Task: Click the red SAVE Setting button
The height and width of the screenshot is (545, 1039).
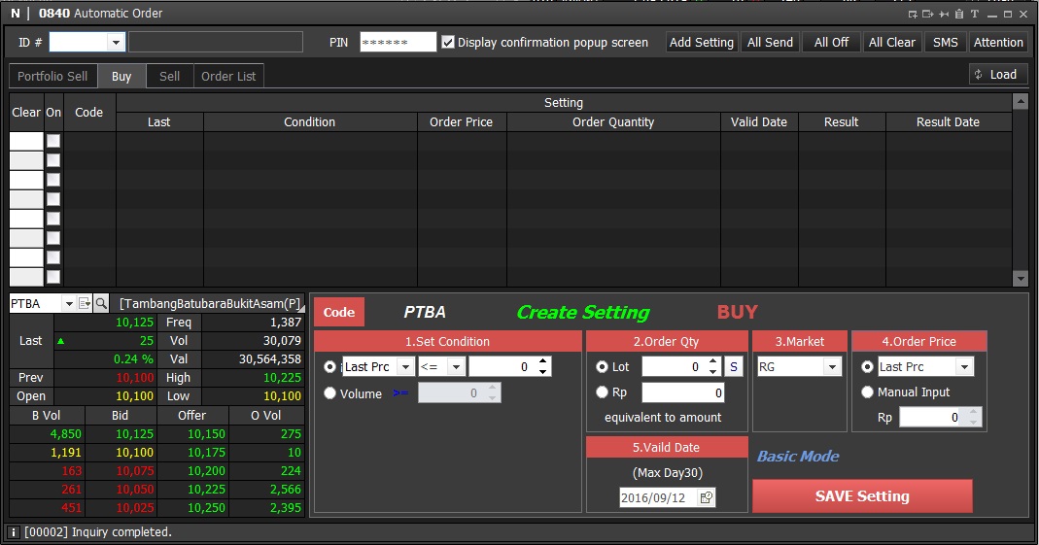Action: (863, 496)
